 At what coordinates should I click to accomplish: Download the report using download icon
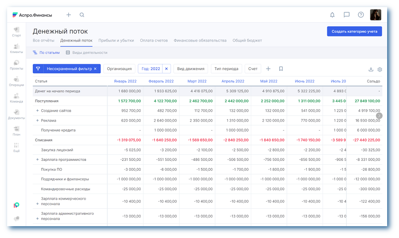click(371, 69)
